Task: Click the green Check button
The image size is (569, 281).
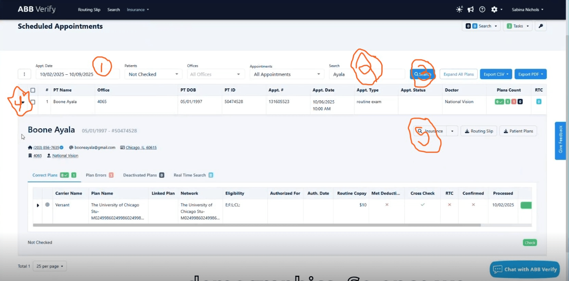Action: pos(530,243)
